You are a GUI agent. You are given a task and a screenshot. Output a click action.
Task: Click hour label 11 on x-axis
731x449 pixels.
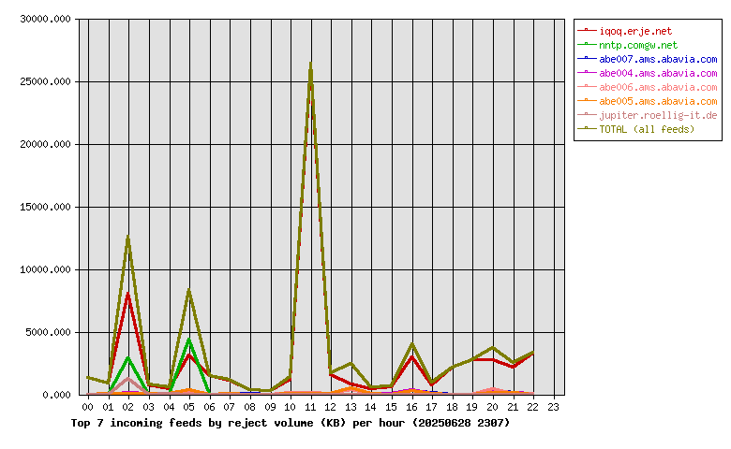(x=310, y=407)
